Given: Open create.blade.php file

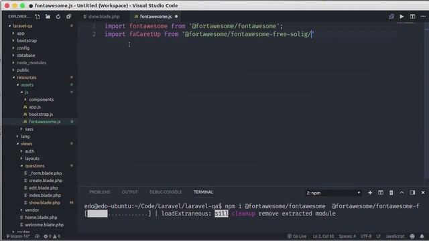Looking at the screenshot, I should point(46,181).
